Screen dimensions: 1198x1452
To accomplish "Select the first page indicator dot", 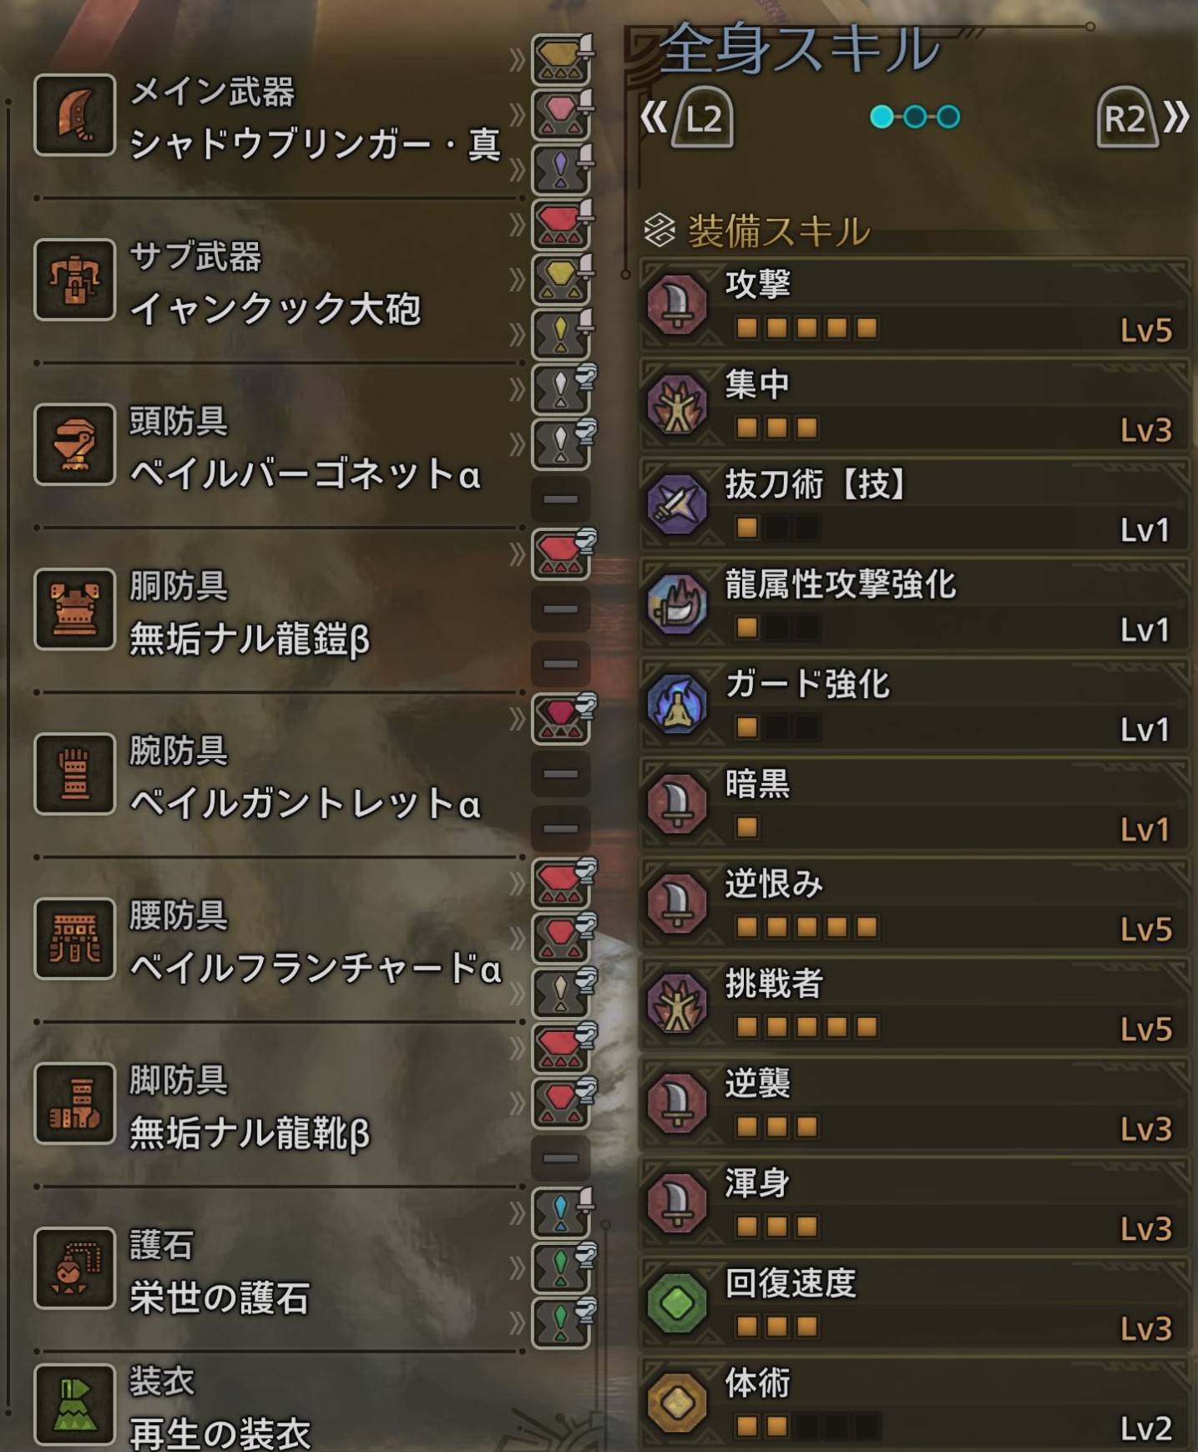I will [x=882, y=117].
